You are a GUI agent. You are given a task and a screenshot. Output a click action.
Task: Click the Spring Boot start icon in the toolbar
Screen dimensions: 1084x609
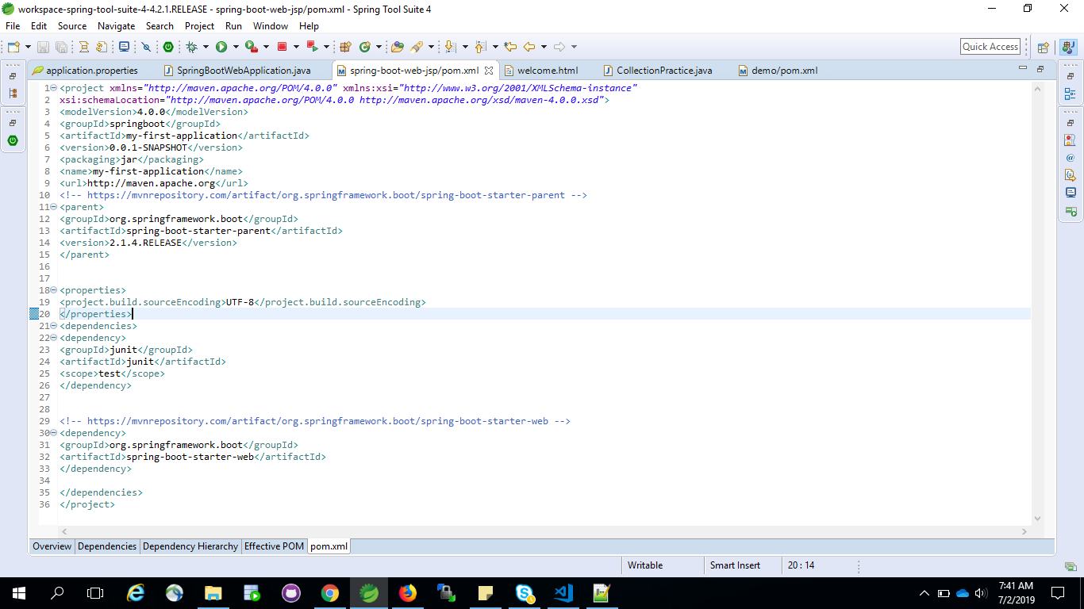pyautogui.click(x=168, y=46)
